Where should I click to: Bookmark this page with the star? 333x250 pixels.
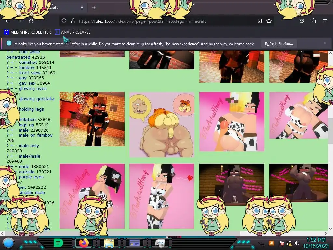(269, 21)
